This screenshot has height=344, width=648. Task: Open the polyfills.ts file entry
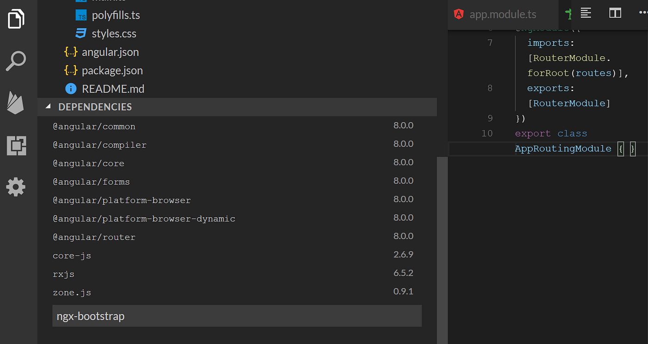pos(116,15)
